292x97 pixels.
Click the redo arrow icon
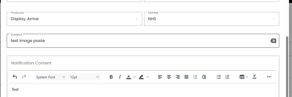pos(24,77)
